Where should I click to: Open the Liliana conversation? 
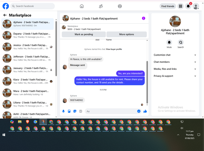[x=27, y=104]
